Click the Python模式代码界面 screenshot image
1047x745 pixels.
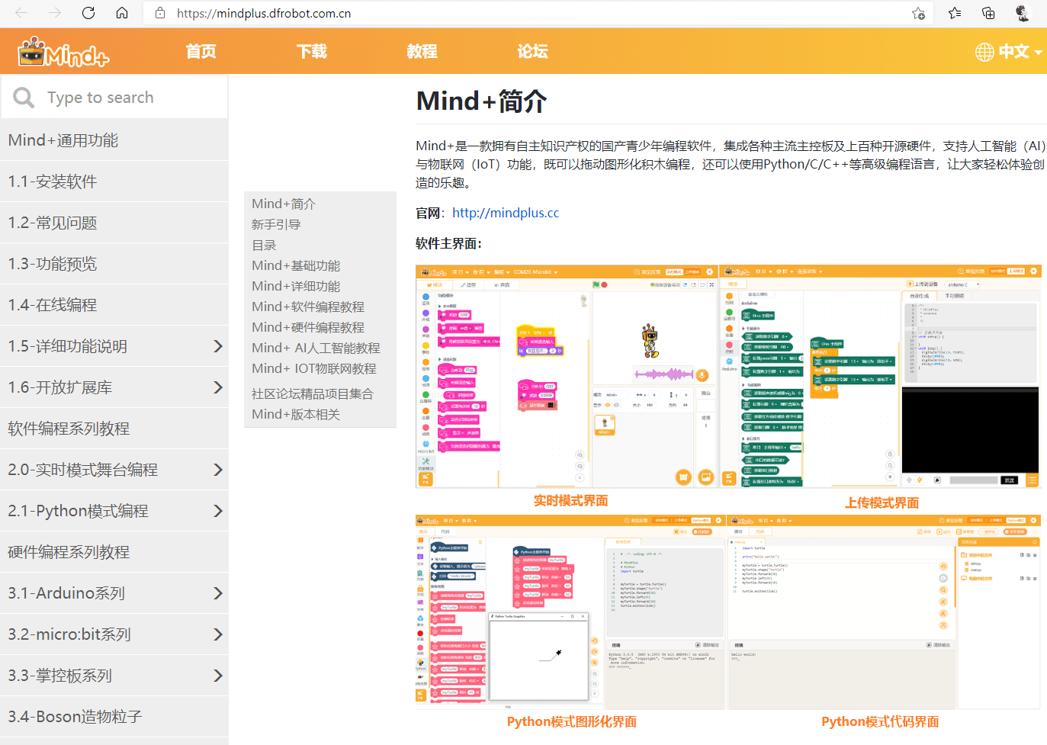(x=884, y=612)
